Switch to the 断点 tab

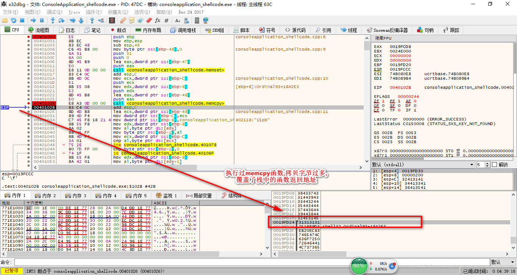(x=118, y=30)
